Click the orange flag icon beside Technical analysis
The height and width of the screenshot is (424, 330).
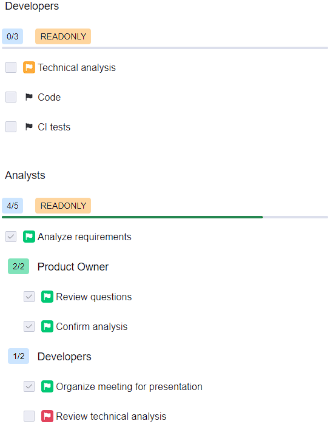pos(29,67)
